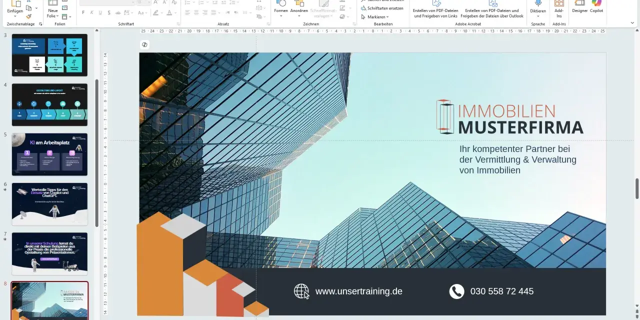Toggle bold (F) formatting
640x320 pixels.
(x=83, y=12)
